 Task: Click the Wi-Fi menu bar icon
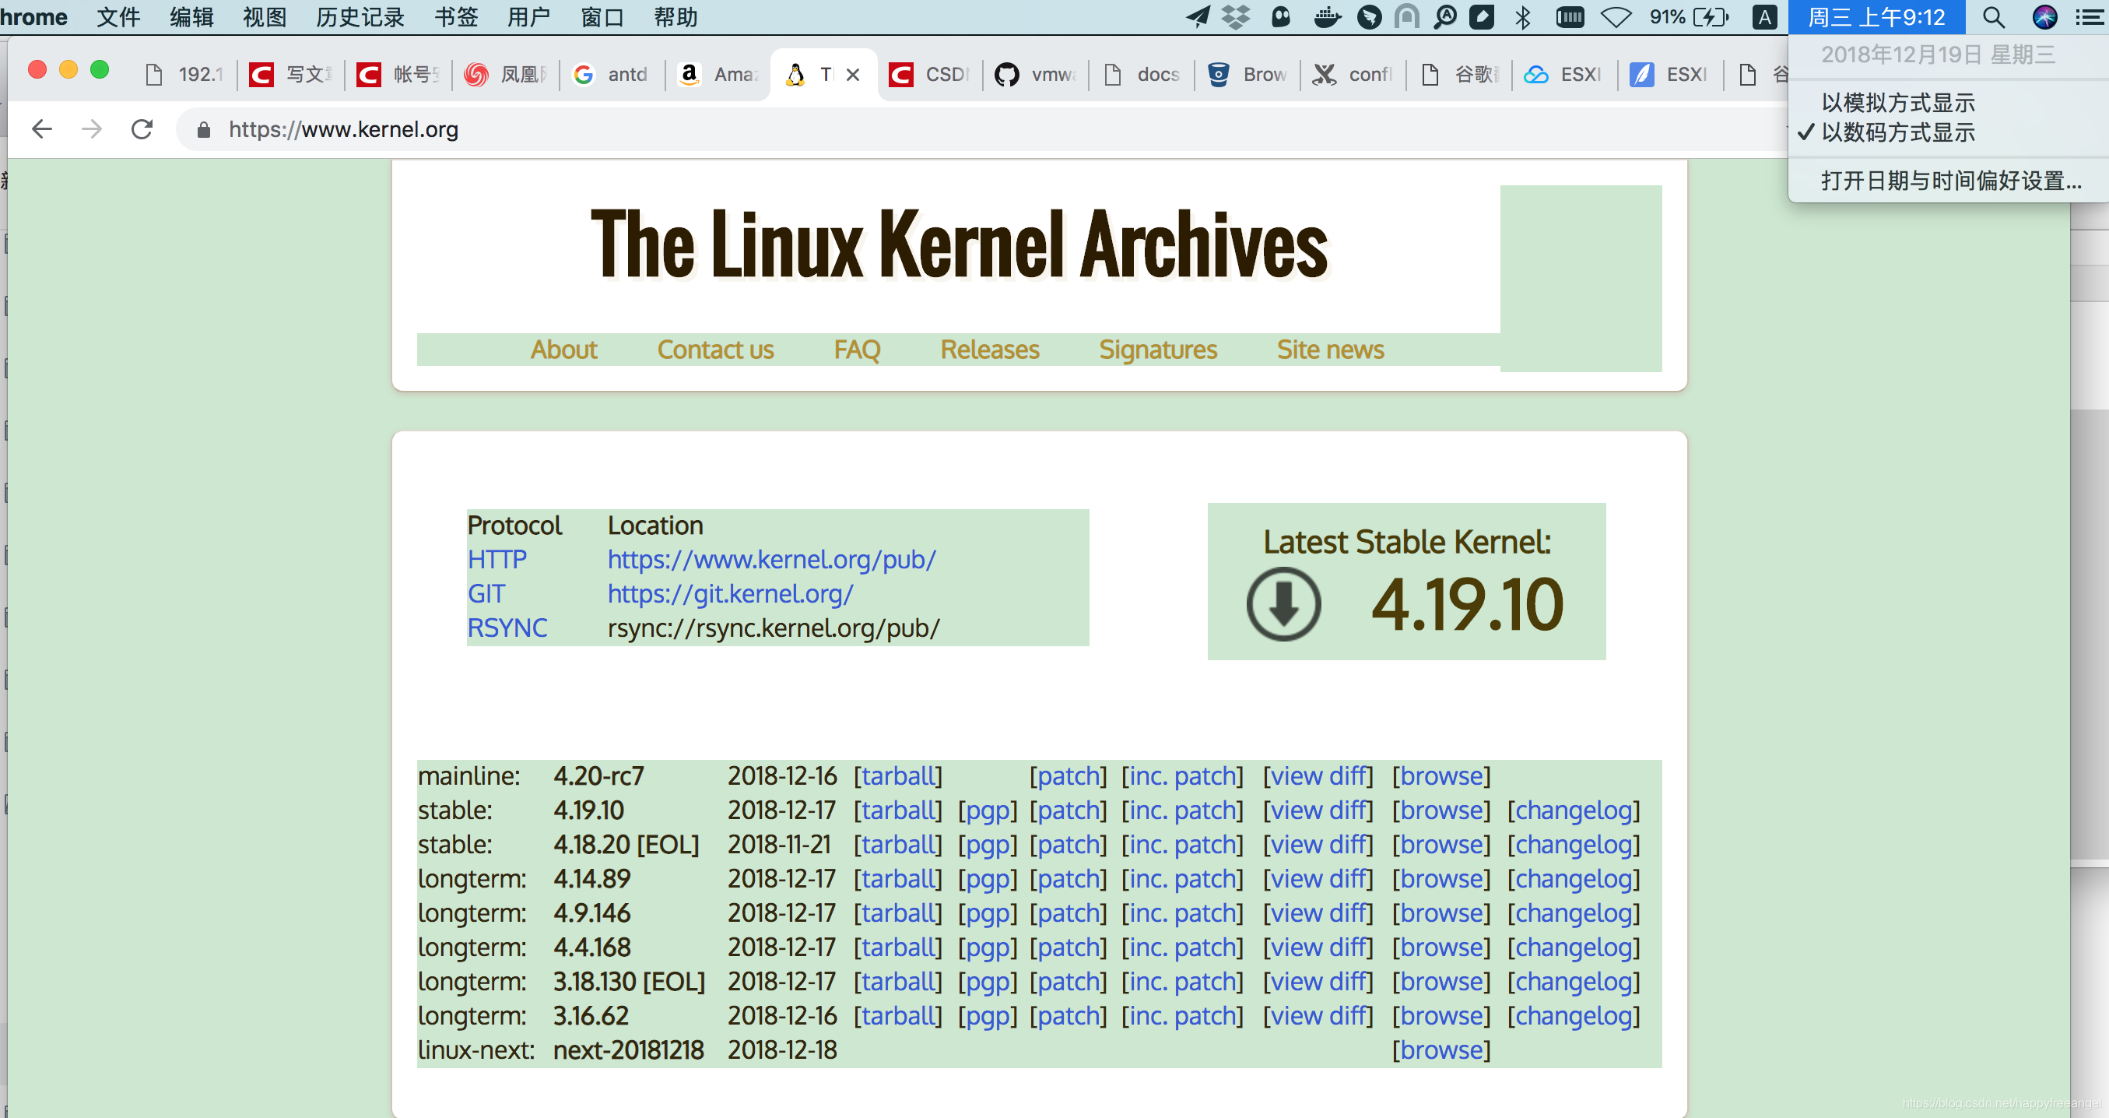coord(1616,17)
